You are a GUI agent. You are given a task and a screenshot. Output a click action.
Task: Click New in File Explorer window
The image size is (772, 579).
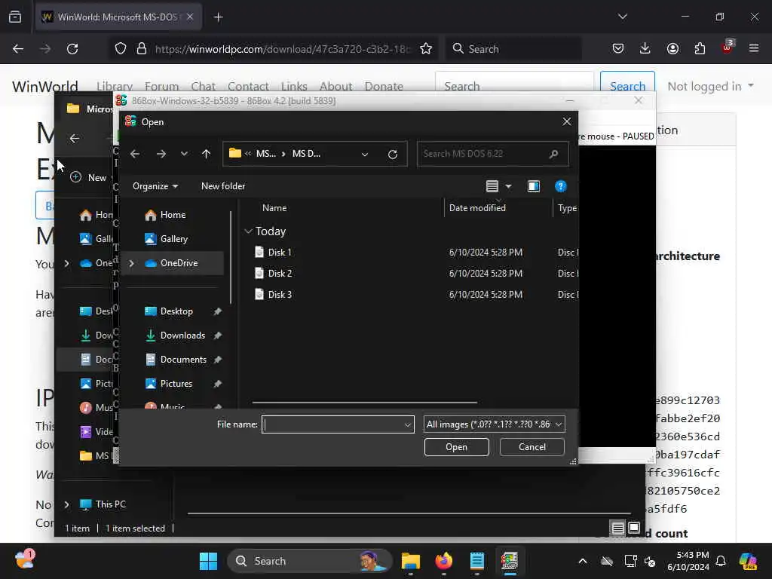click(x=89, y=178)
